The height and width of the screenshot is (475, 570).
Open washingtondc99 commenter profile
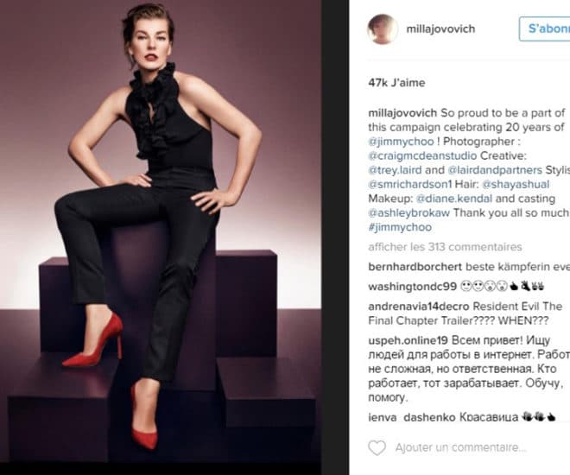[x=412, y=287]
